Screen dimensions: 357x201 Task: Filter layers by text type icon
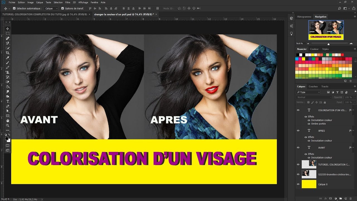337,92
